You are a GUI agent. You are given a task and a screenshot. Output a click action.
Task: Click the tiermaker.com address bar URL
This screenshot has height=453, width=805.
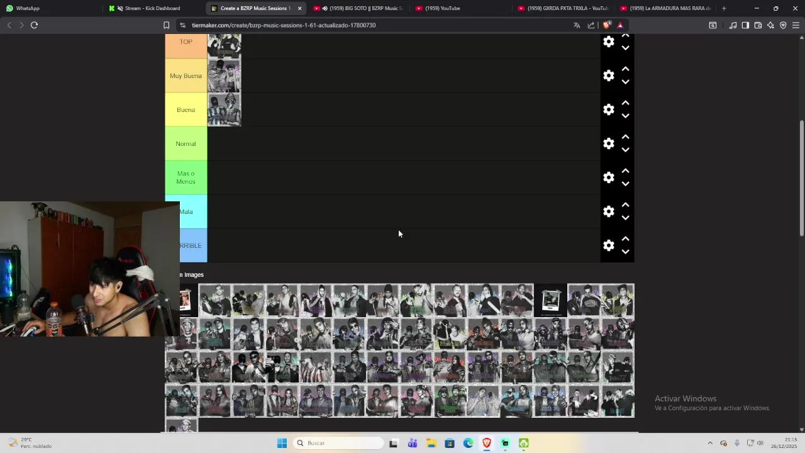coord(284,25)
